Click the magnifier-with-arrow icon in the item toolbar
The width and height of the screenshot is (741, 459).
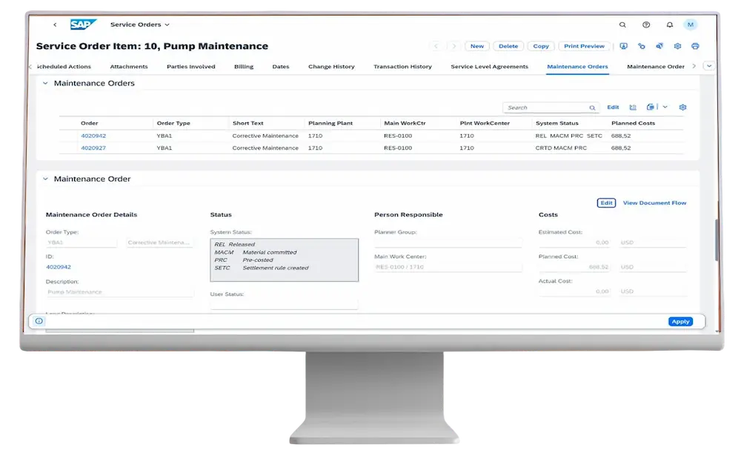pos(659,46)
